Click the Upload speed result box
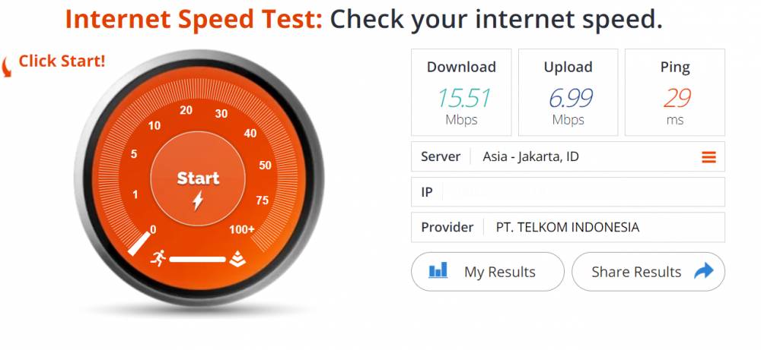Viewport: 761px width, 350px height. 568,93
